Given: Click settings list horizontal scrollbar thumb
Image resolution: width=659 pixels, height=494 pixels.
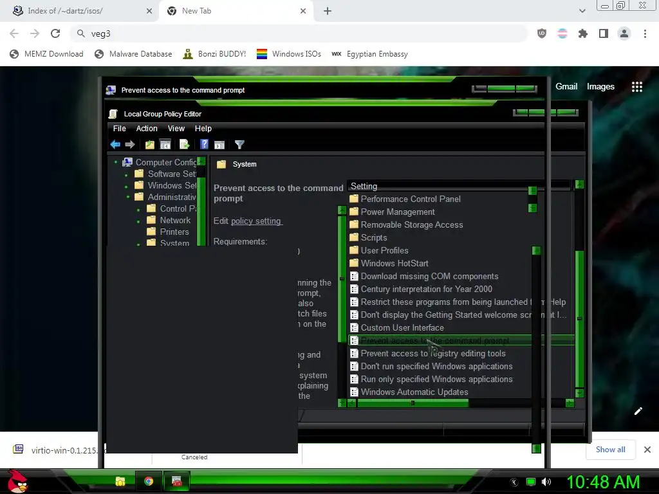Looking at the screenshot, I should click(413, 403).
